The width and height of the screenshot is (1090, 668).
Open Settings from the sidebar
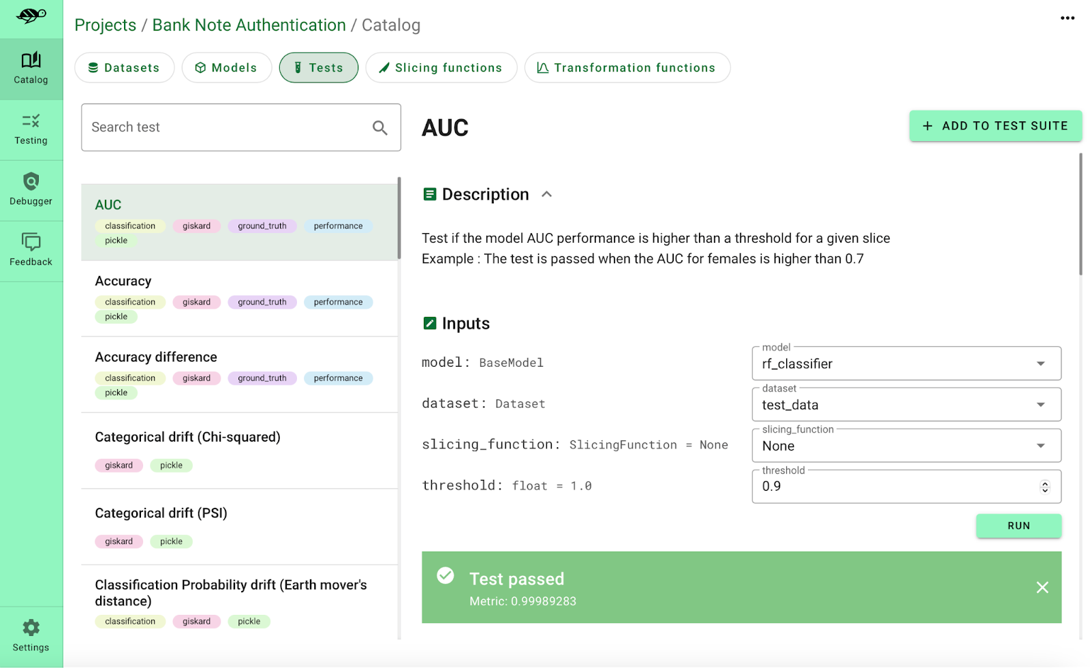coord(31,635)
